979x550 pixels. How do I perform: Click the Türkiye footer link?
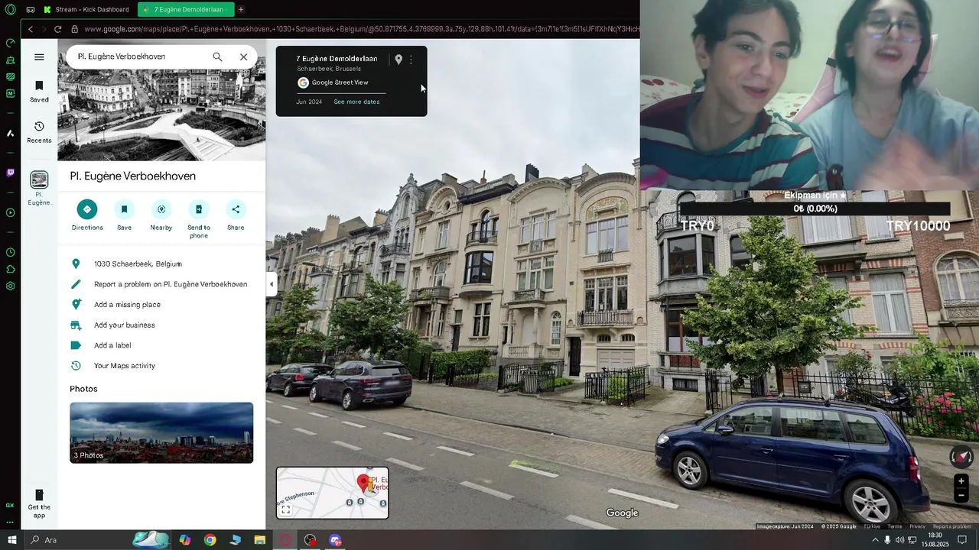point(872,526)
